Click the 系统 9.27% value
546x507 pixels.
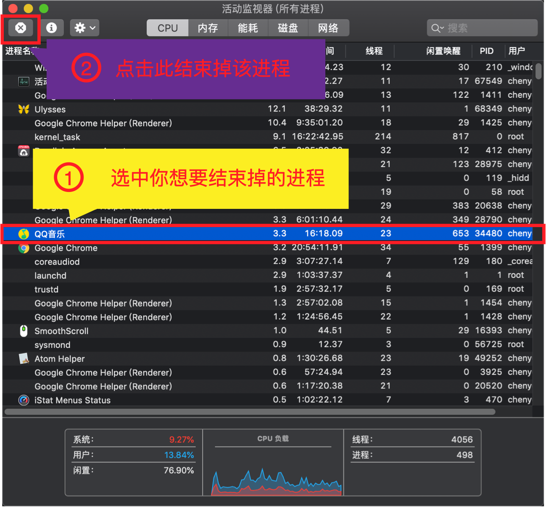(182, 440)
